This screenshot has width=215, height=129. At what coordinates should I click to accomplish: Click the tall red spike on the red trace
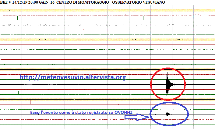click(30, 102)
